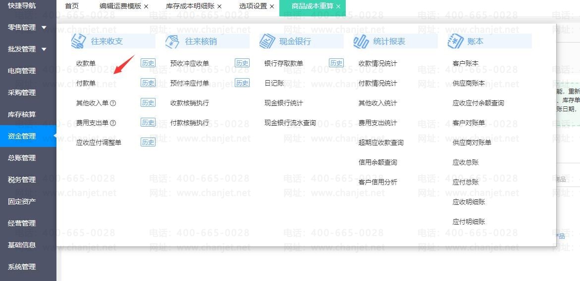Go to the 首页 tab
This screenshot has width=580, height=281.
point(72,6)
